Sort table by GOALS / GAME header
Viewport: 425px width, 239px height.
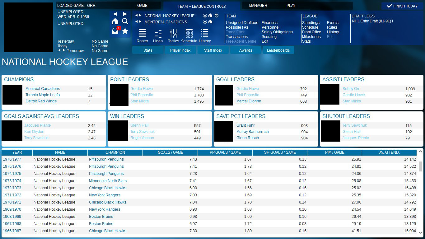point(170,152)
